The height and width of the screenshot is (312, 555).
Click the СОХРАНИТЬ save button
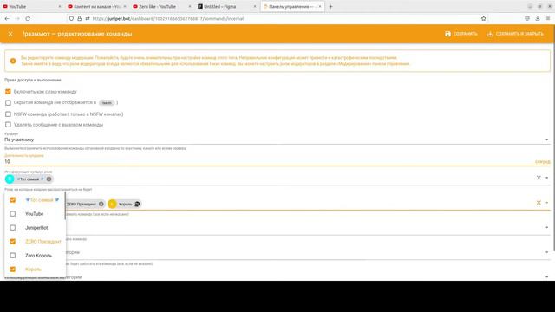pos(461,34)
